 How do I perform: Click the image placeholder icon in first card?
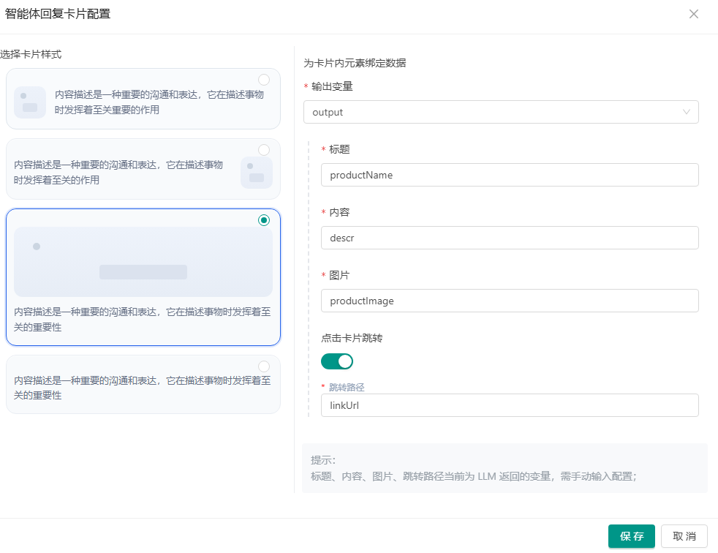(x=30, y=102)
